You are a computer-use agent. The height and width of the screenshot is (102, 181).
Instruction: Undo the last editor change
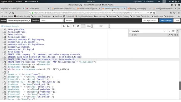[x=74, y=26]
